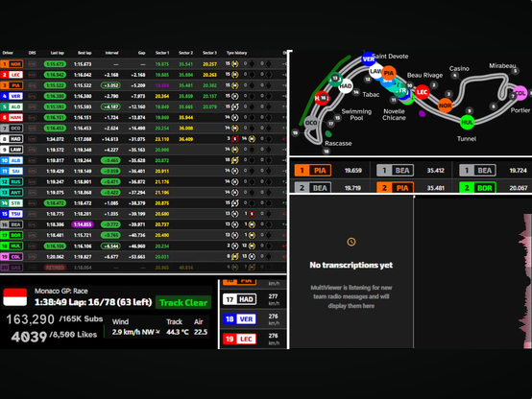This screenshot has height=399, width=532.
Task: Click BEA's purple best lap 1:14.855
Action: click(x=83, y=224)
